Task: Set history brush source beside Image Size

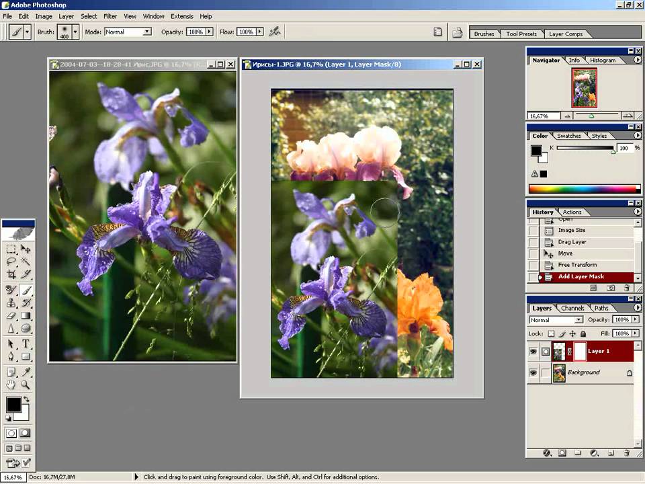Action: (533, 231)
